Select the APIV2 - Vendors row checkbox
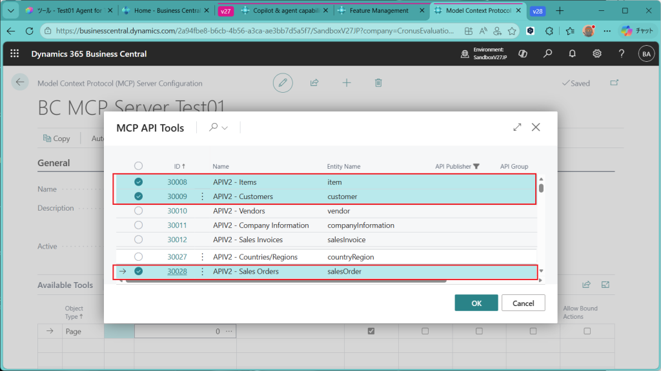Screen dimensions: 661x371 [138, 211]
